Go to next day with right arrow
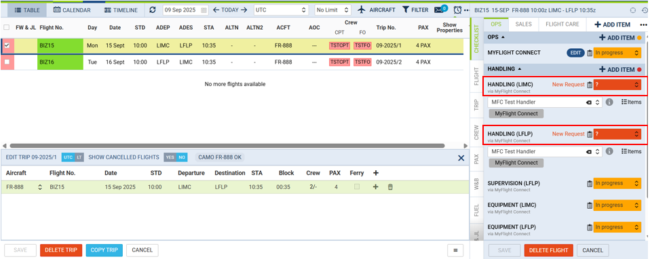 click(244, 10)
